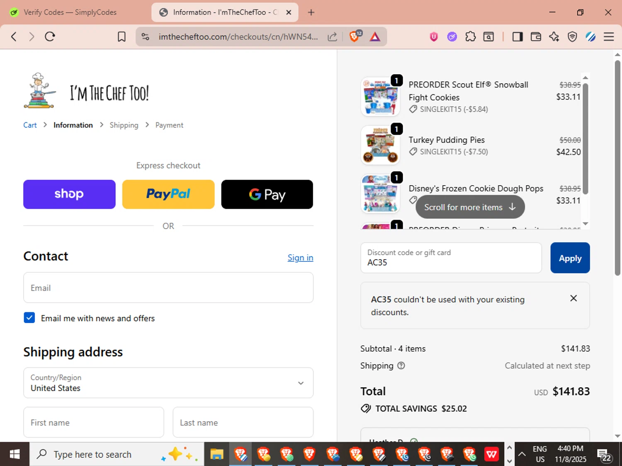Click item list scrollbar up arrow
Viewport: 622px width, 466px height.
[x=586, y=77]
